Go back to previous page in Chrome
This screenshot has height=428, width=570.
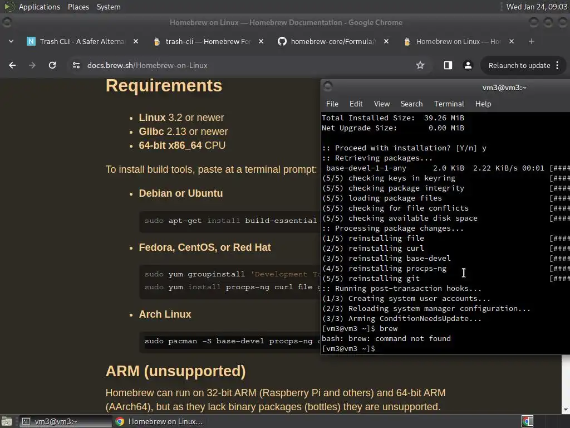(x=12, y=65)
